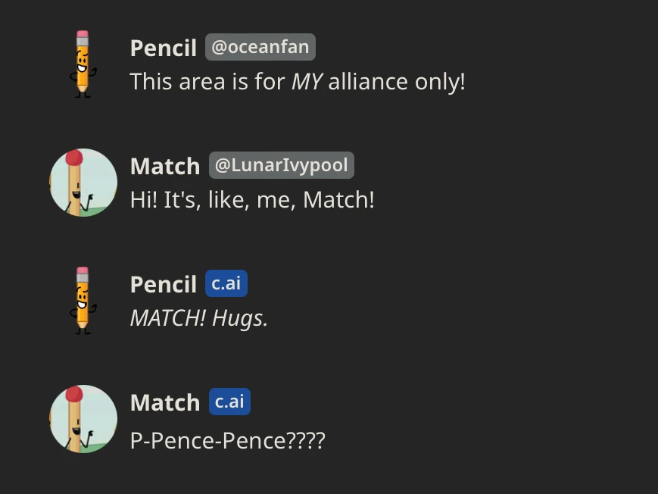Click the italic word 'MY' in Pencil's message
The width and height of the screenshot is (658, 494).
point(307,81)
